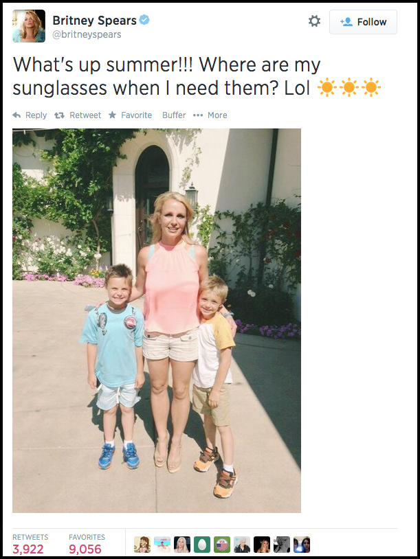Open the last avatar in the favoriters row

(x=302, y=545)
